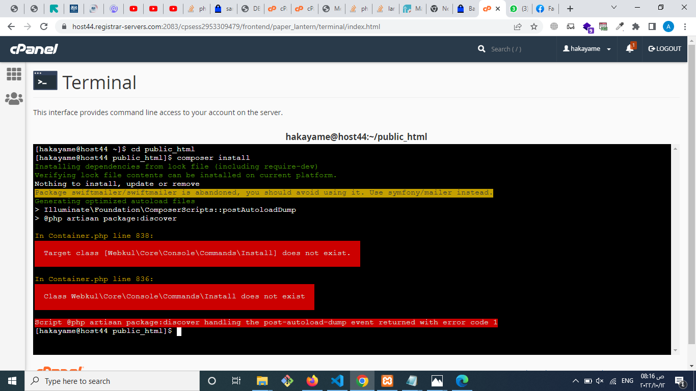696x391 pixels.
Task: Click the 'Target class ... does not exist.' error
Action: [x=197, y=253]
